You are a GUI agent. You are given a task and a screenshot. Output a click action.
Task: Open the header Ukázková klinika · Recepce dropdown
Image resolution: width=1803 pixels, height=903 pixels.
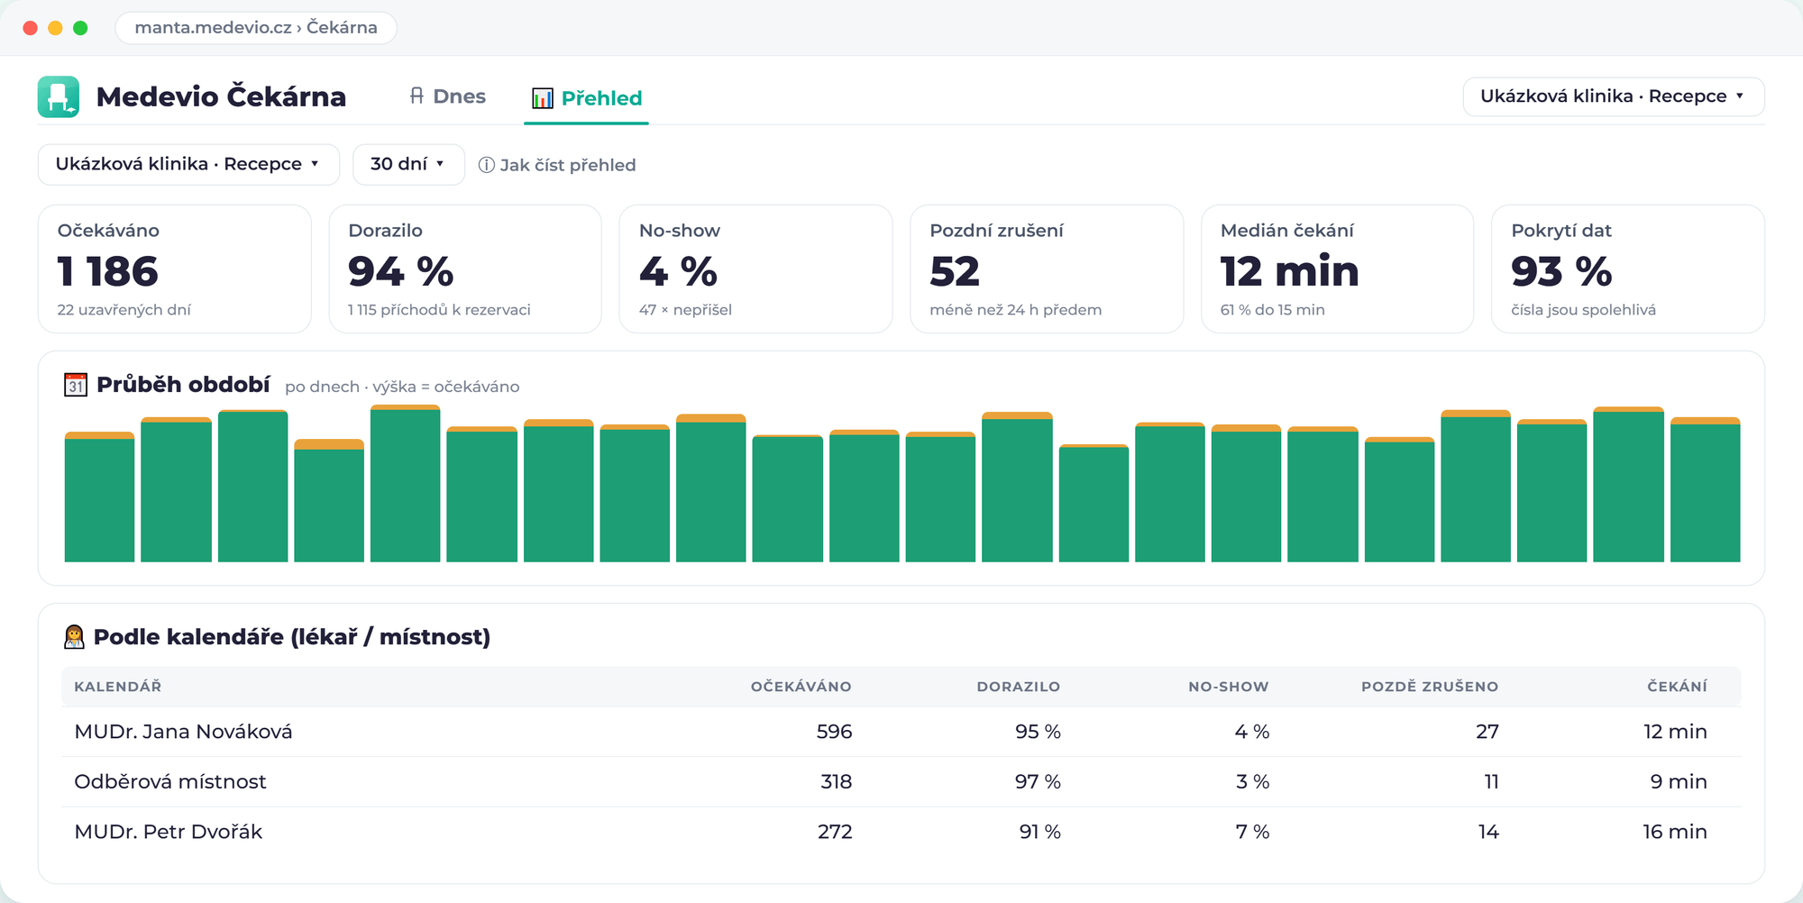1613,96
